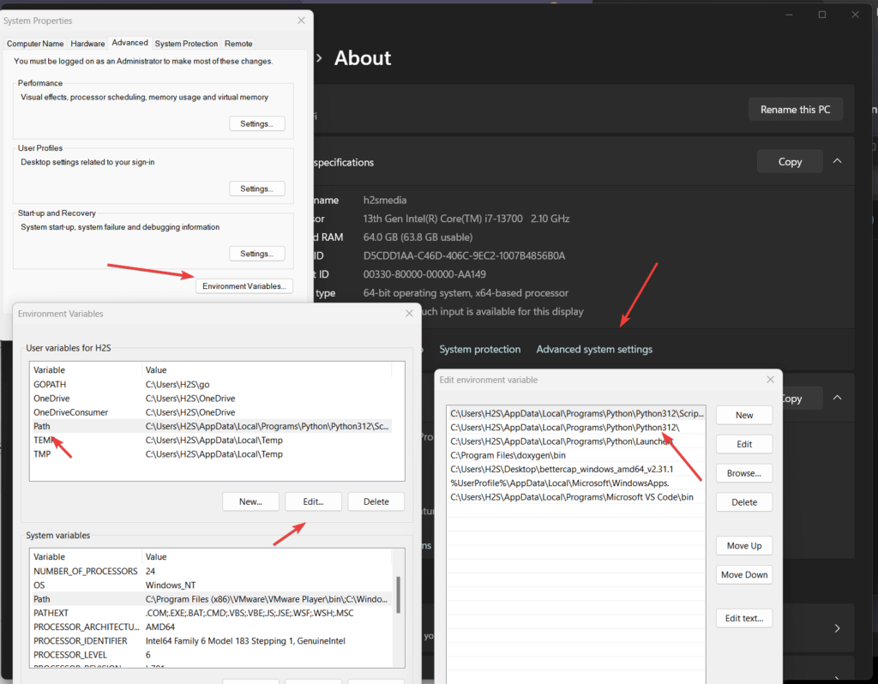This screenshot has height=684, width=878.
Task: Click the System protection link
Action: [479, 350]
